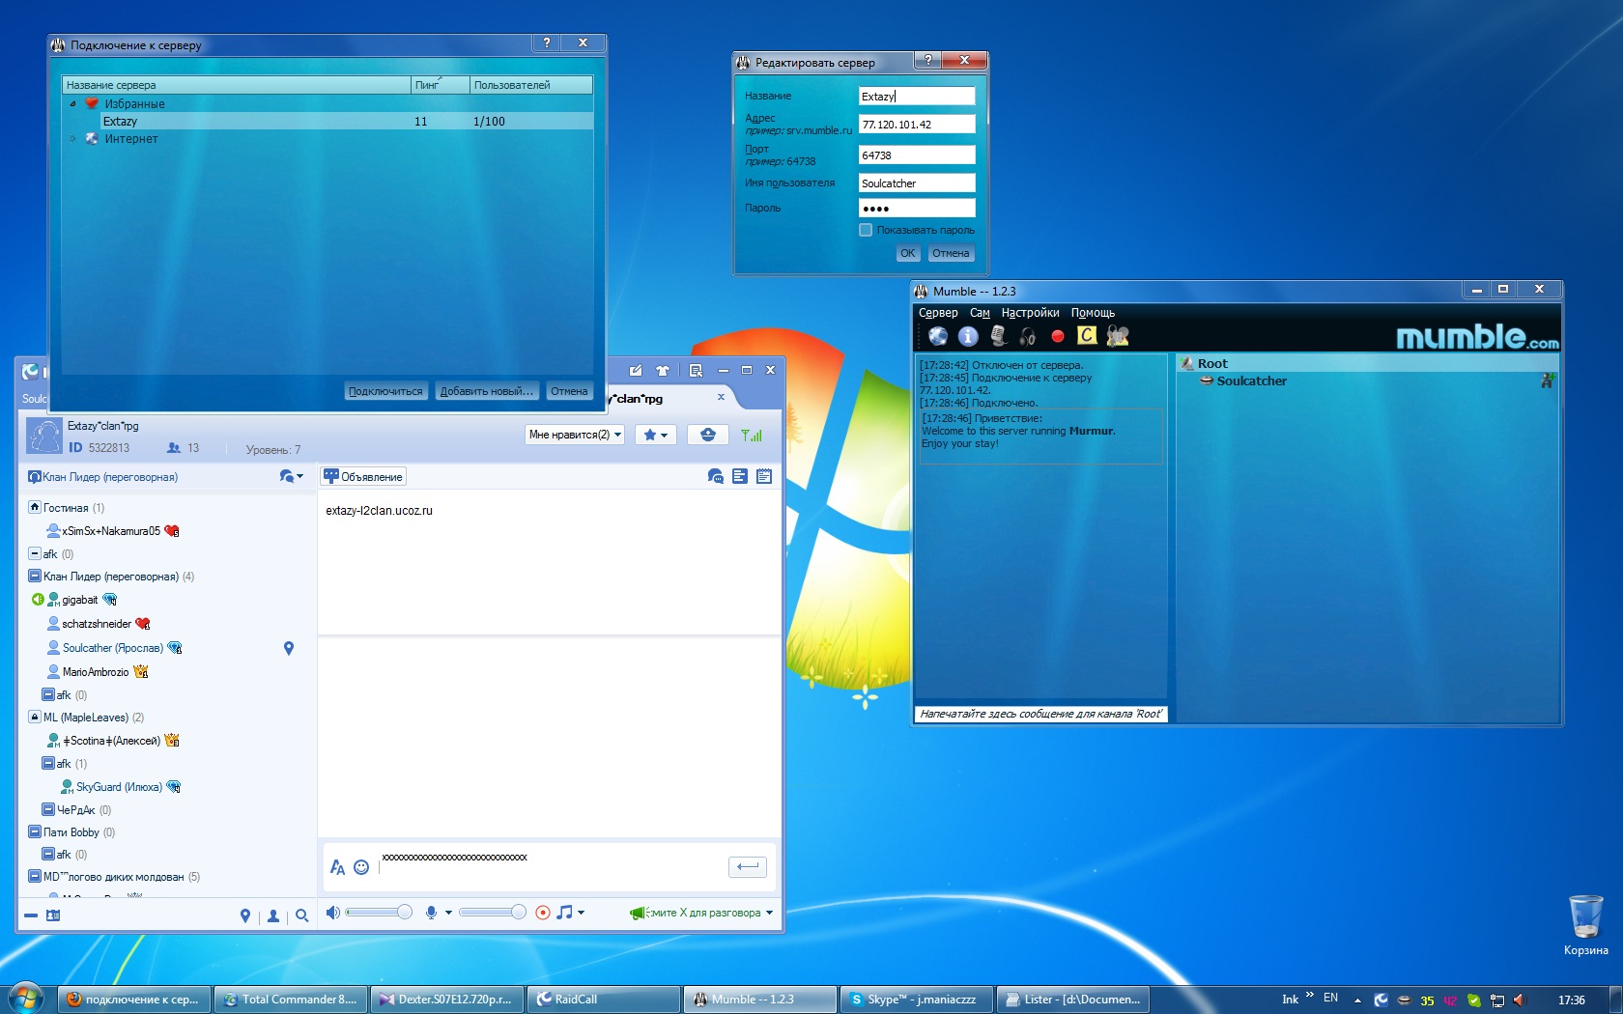Image resolution: width=1623 pixels, height=1014 pixels.
Task: Open the 'Сам' menu in Mumble
Action: 980,313
